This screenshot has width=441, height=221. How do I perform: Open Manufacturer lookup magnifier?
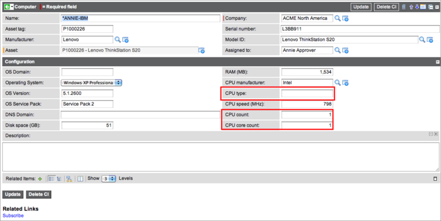(118, 40)
